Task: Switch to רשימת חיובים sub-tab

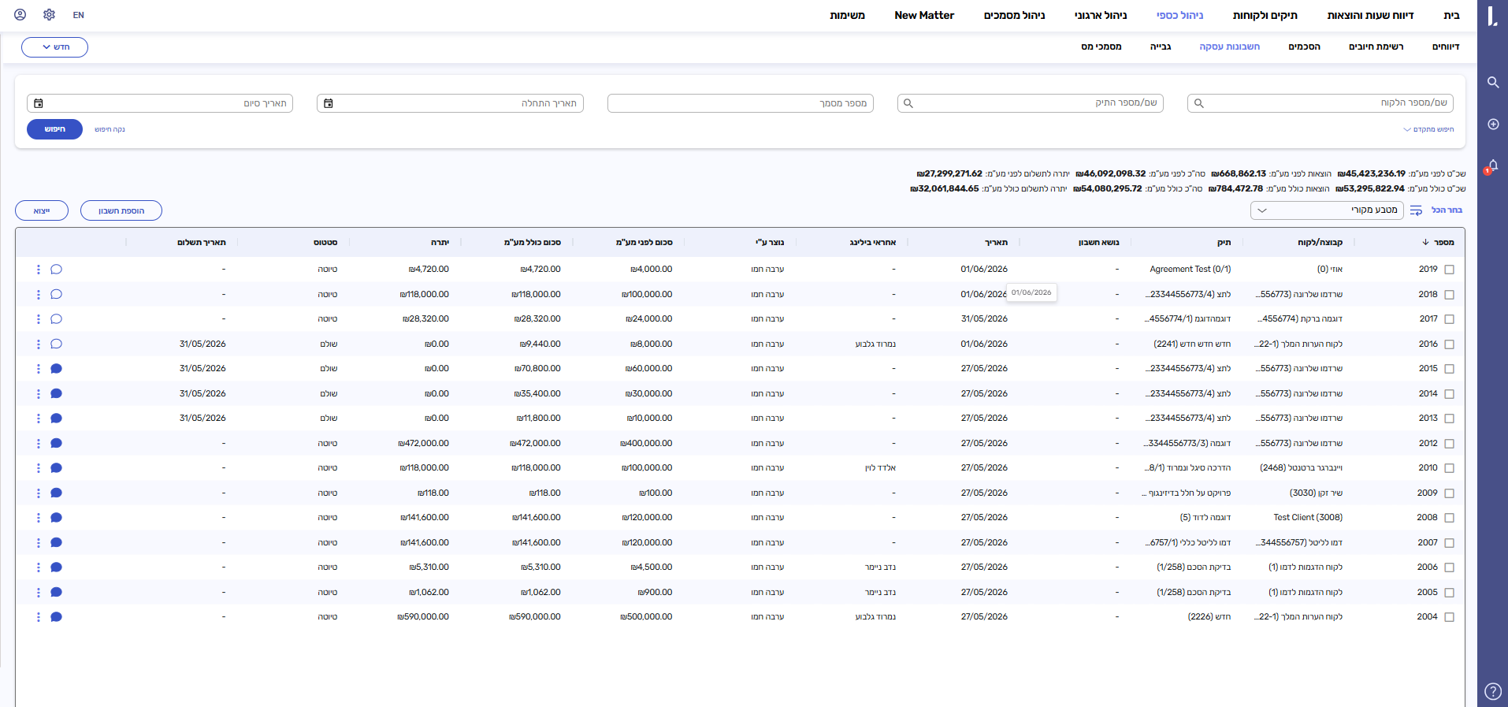Action: [1376, 47]
